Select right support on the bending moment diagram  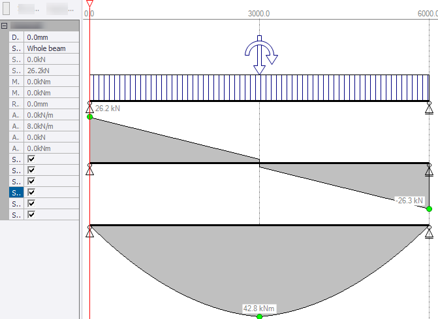tap(429, 231)
